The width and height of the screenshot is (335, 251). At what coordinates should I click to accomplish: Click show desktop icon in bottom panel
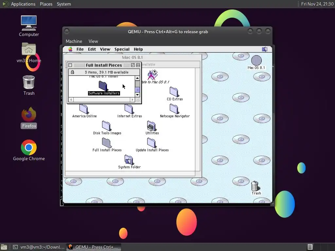click(4, 247)
